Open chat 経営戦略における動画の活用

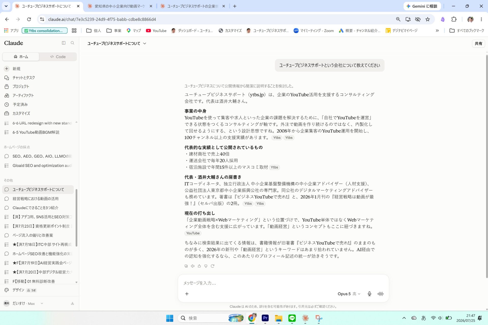pos(38,199)
